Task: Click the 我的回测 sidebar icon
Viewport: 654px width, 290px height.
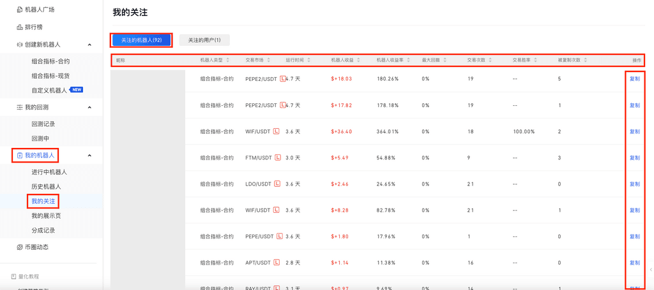Action: pyautogui.click(x=19, y=107)
